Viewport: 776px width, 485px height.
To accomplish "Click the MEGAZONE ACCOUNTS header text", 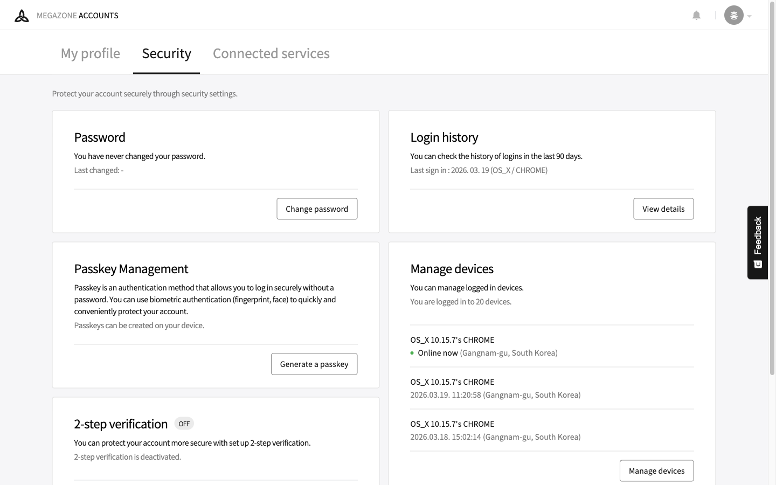I will pos(78,16).
